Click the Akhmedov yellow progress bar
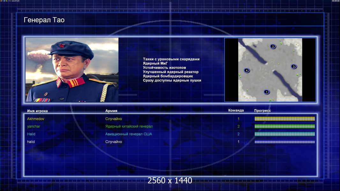Viewport: 340px width, 191px height. click(285, 119)
